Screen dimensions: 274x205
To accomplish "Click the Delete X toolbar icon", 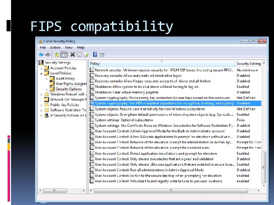I will point(72,54).
